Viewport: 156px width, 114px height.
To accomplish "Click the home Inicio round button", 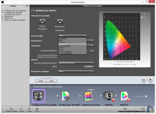I will (x=144, y=79).
